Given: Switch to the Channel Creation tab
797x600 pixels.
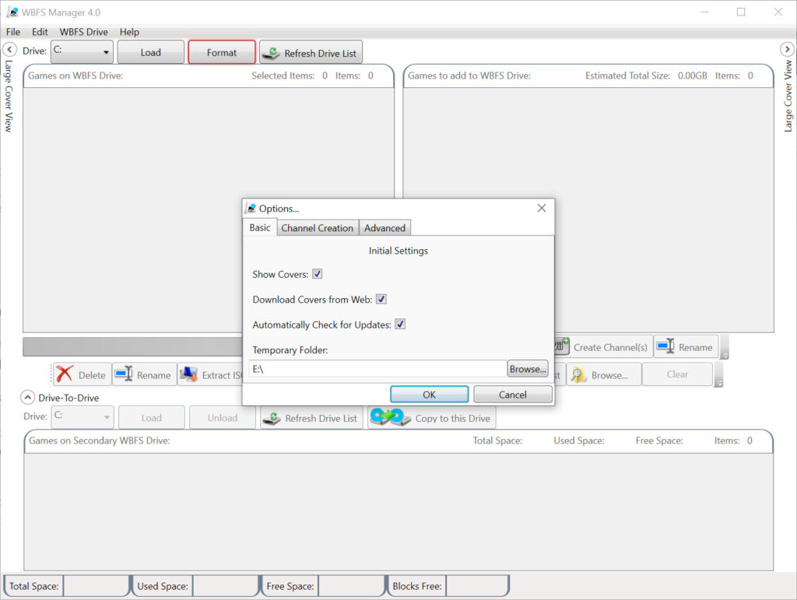Looking at the screenshot, I should (x=318, y=228).
